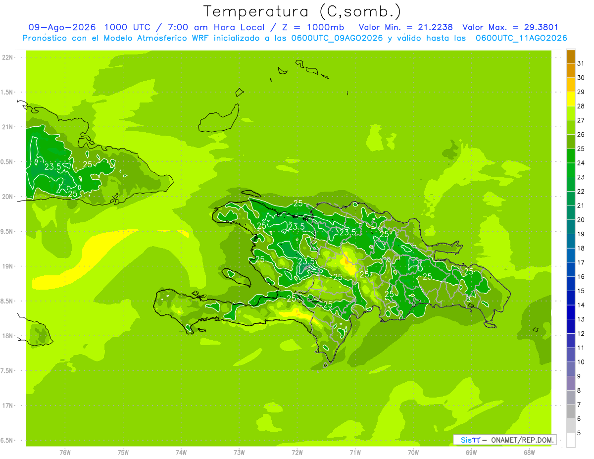
Task: Click colorbar label '5'
Action: coord(580,433)
